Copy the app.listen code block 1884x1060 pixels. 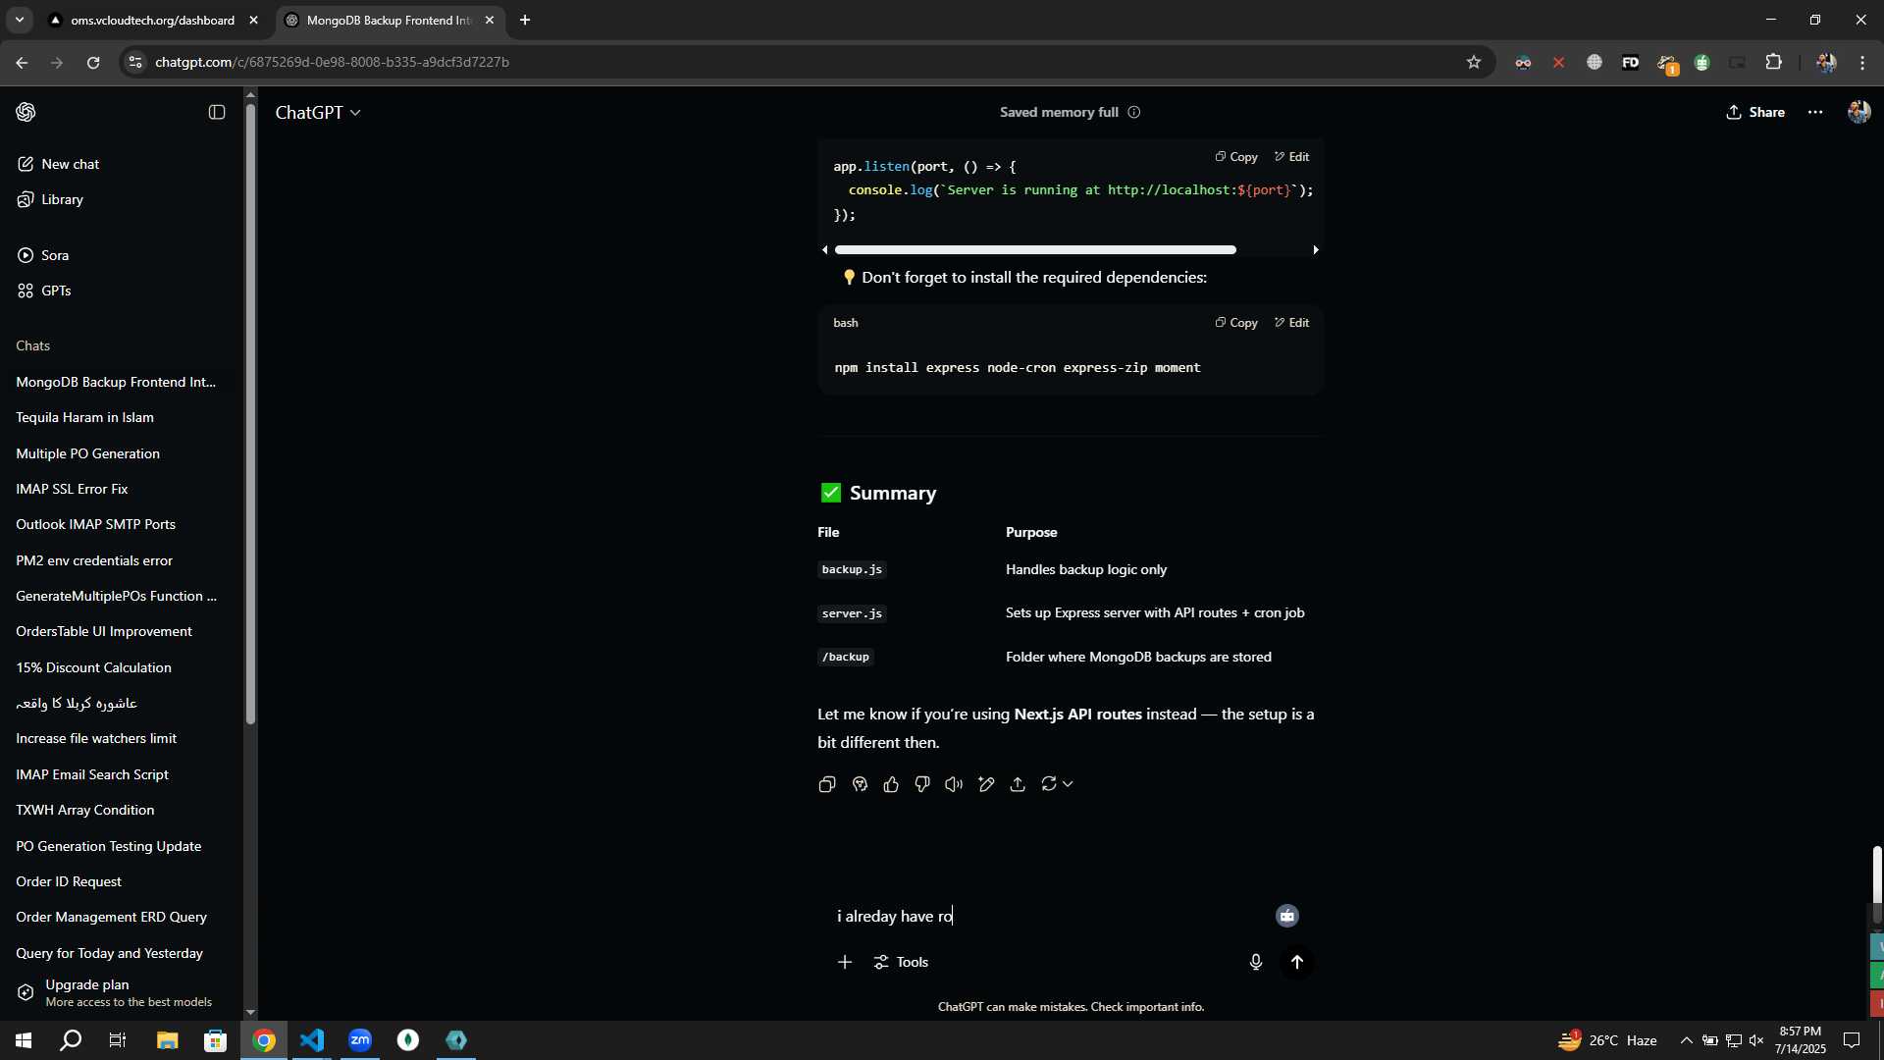pyautogui.click(x=1236, y=157)
